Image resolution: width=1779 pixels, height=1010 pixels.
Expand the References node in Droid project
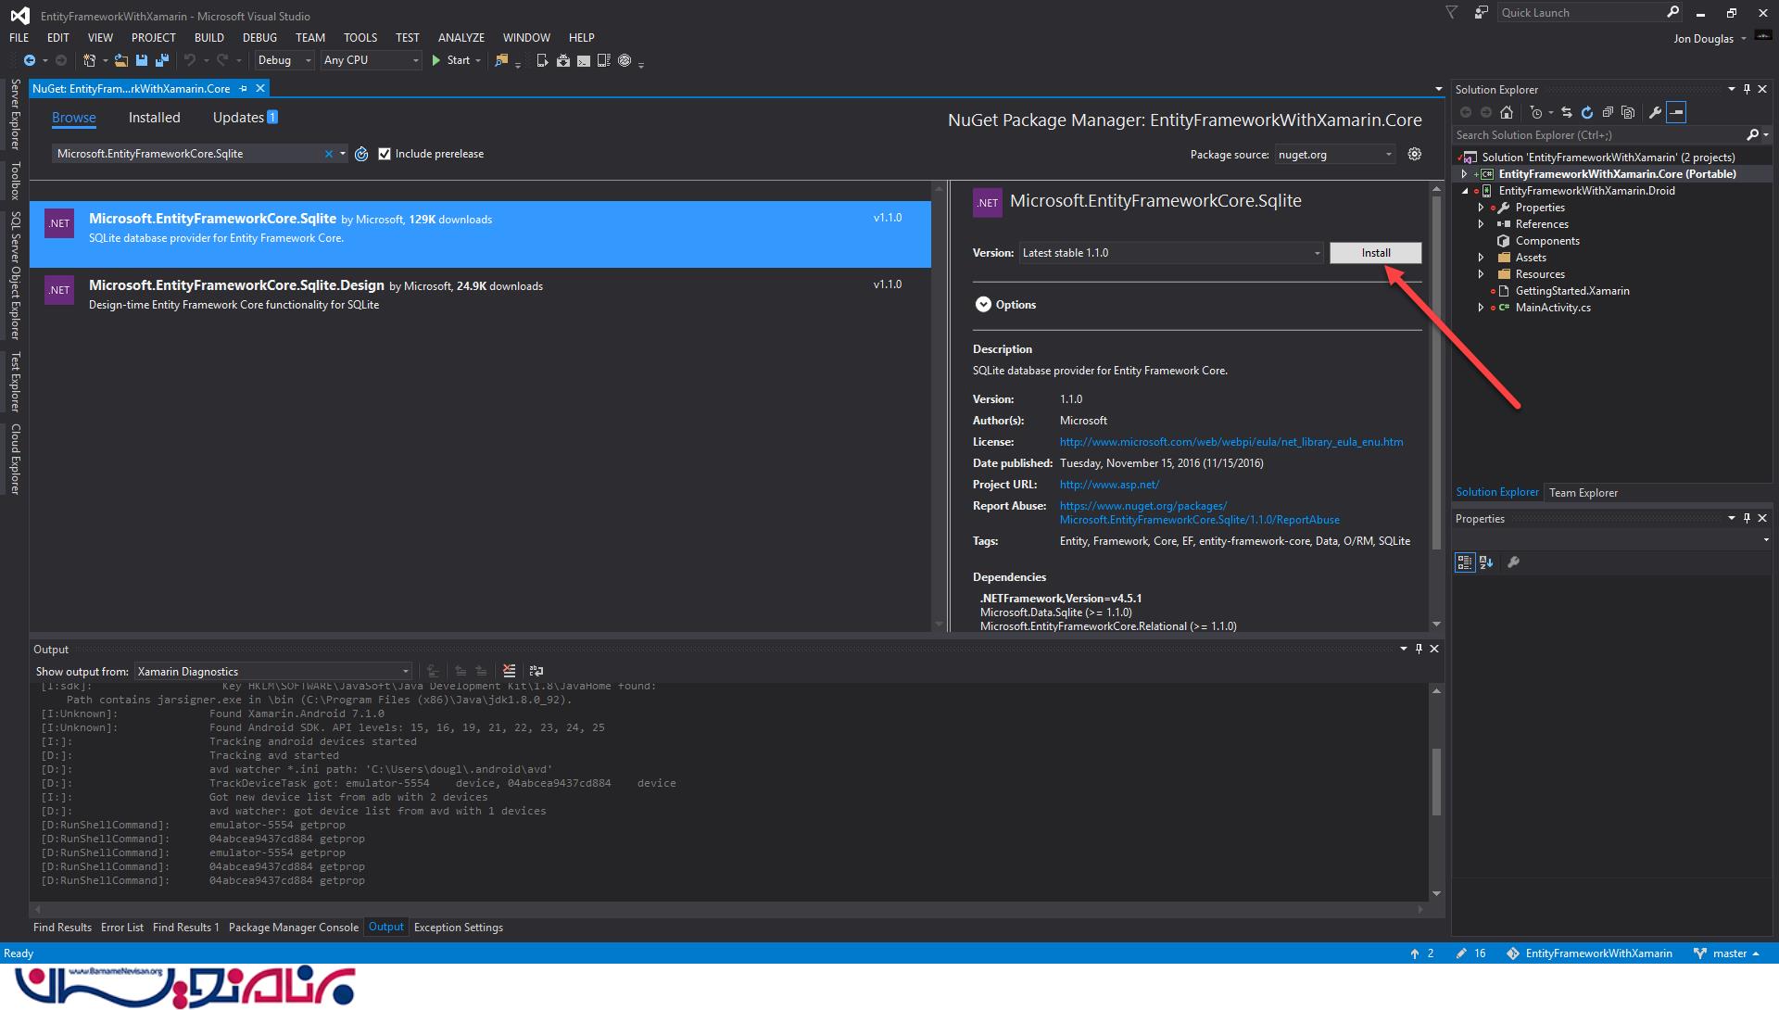[1481, 224]
